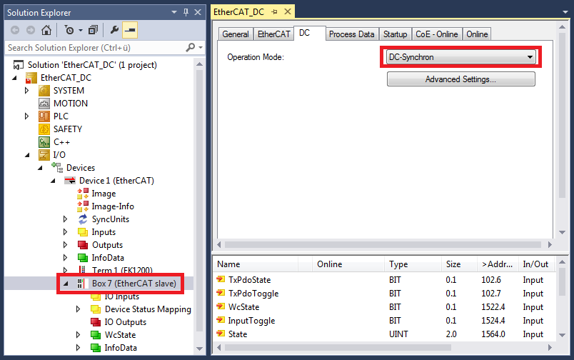Click the WcState variable icon in table
Image resolution: width=574 pixels, height=360 pixels.
(221, 306)
